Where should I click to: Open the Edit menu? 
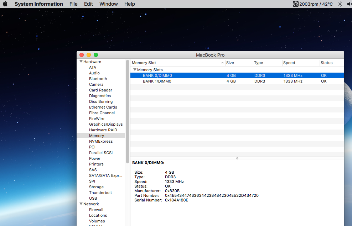tap(88, 4)
